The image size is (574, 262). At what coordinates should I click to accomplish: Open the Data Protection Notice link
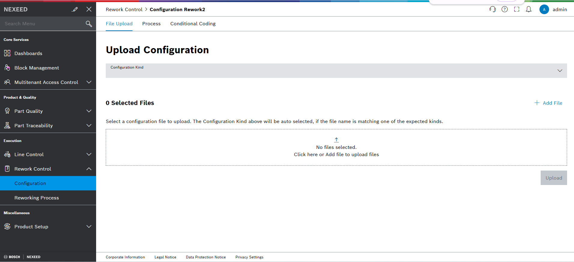click(206, 257)
